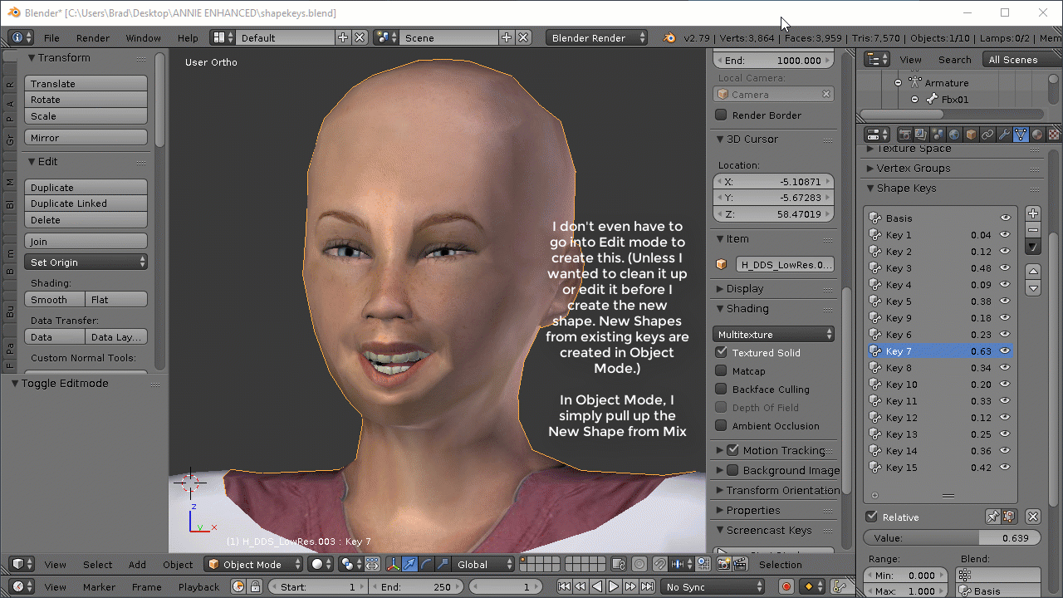Image resolution: width=1063 pixels, height=598 pixels.
Task: Click the shape key Value slider
Action: point(952,538)
